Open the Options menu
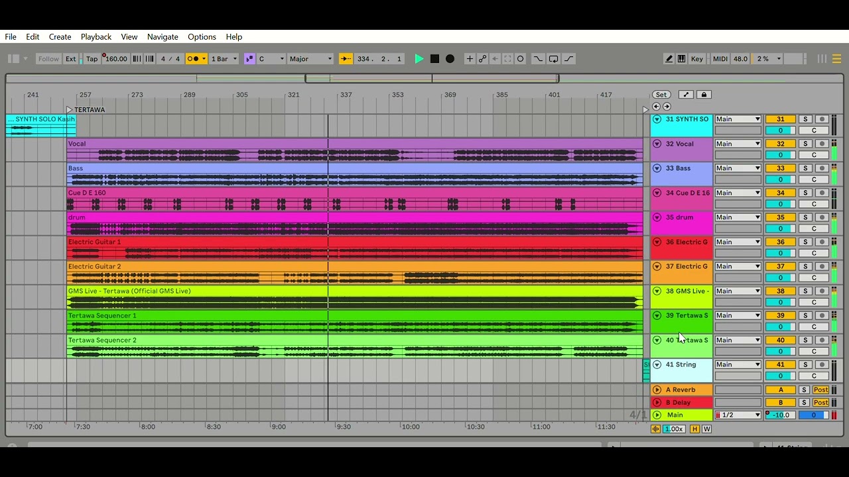Screen dimensions: 849x477 [x=202, y=37]
